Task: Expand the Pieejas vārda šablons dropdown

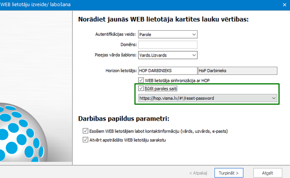Action: point(168,55)
